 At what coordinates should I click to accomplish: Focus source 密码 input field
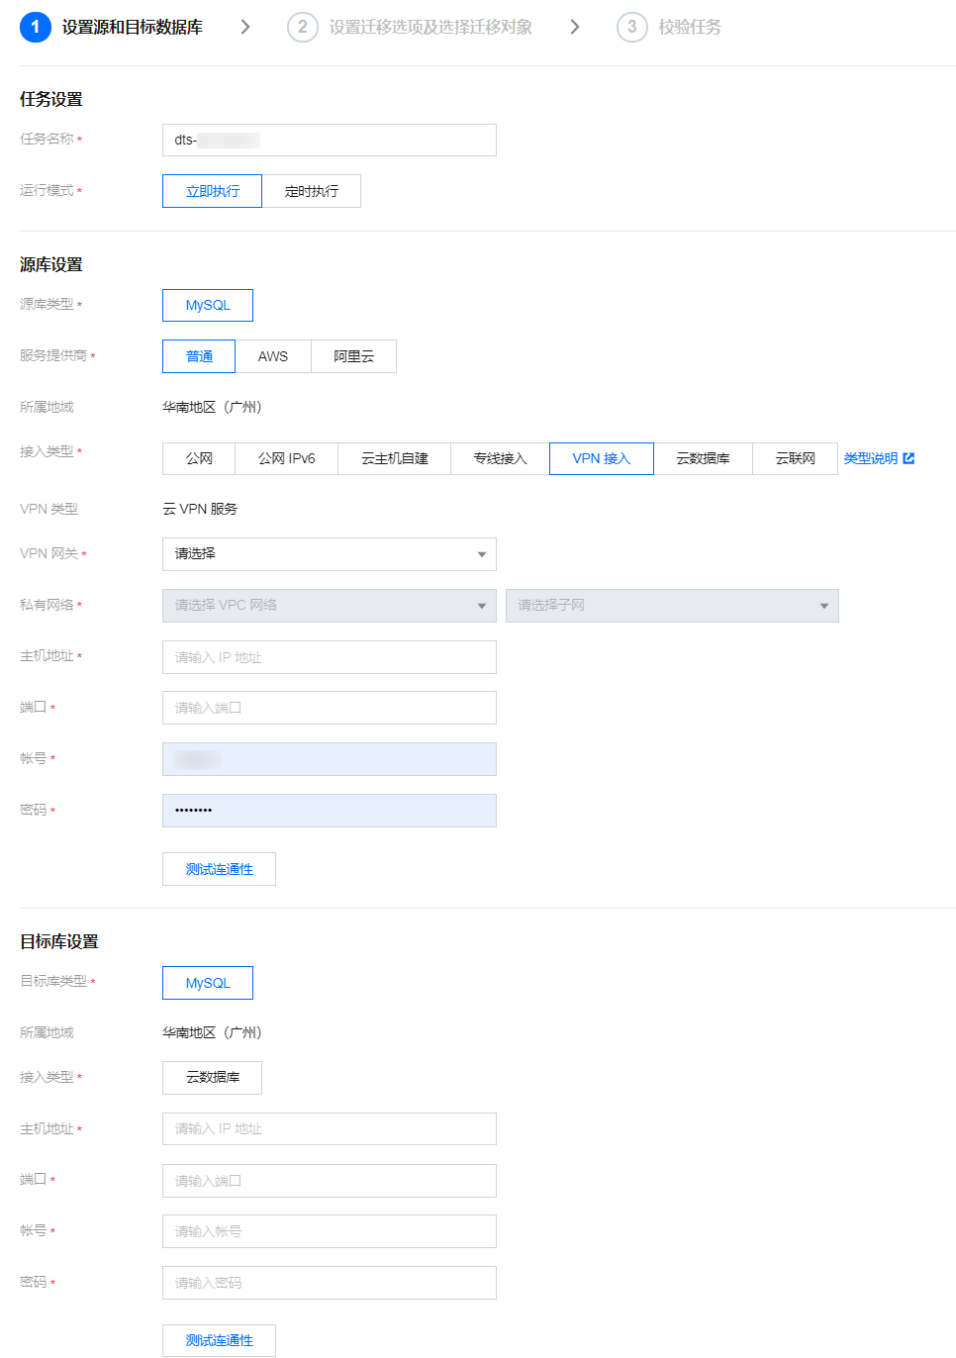coord(330,811)
